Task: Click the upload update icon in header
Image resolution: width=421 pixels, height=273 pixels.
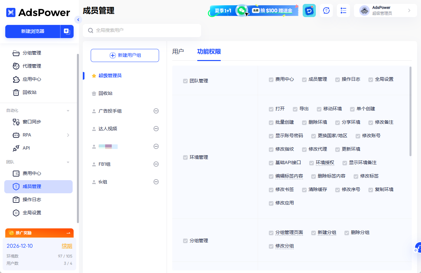Action: tap(326, 10)
